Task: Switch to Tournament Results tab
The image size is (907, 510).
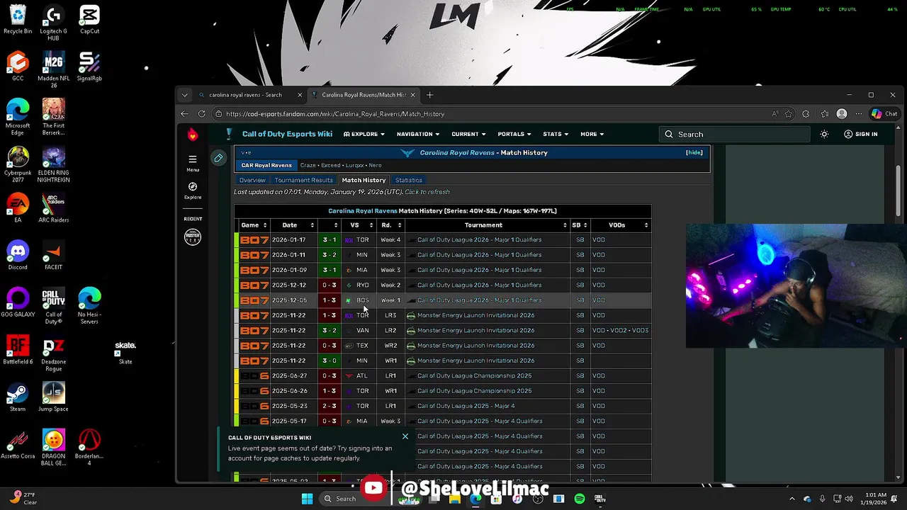Action: [303, 180]
